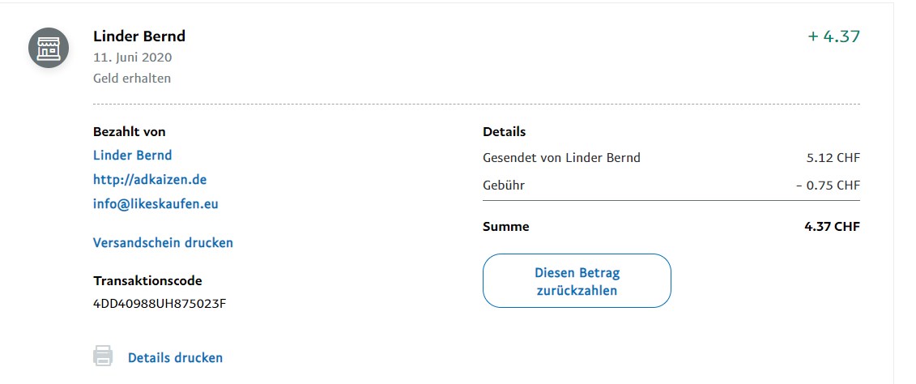Click the Gebühr fee label
Image resolution: width=916 pixels, height=384 pixels.
[x=504, y=186]
